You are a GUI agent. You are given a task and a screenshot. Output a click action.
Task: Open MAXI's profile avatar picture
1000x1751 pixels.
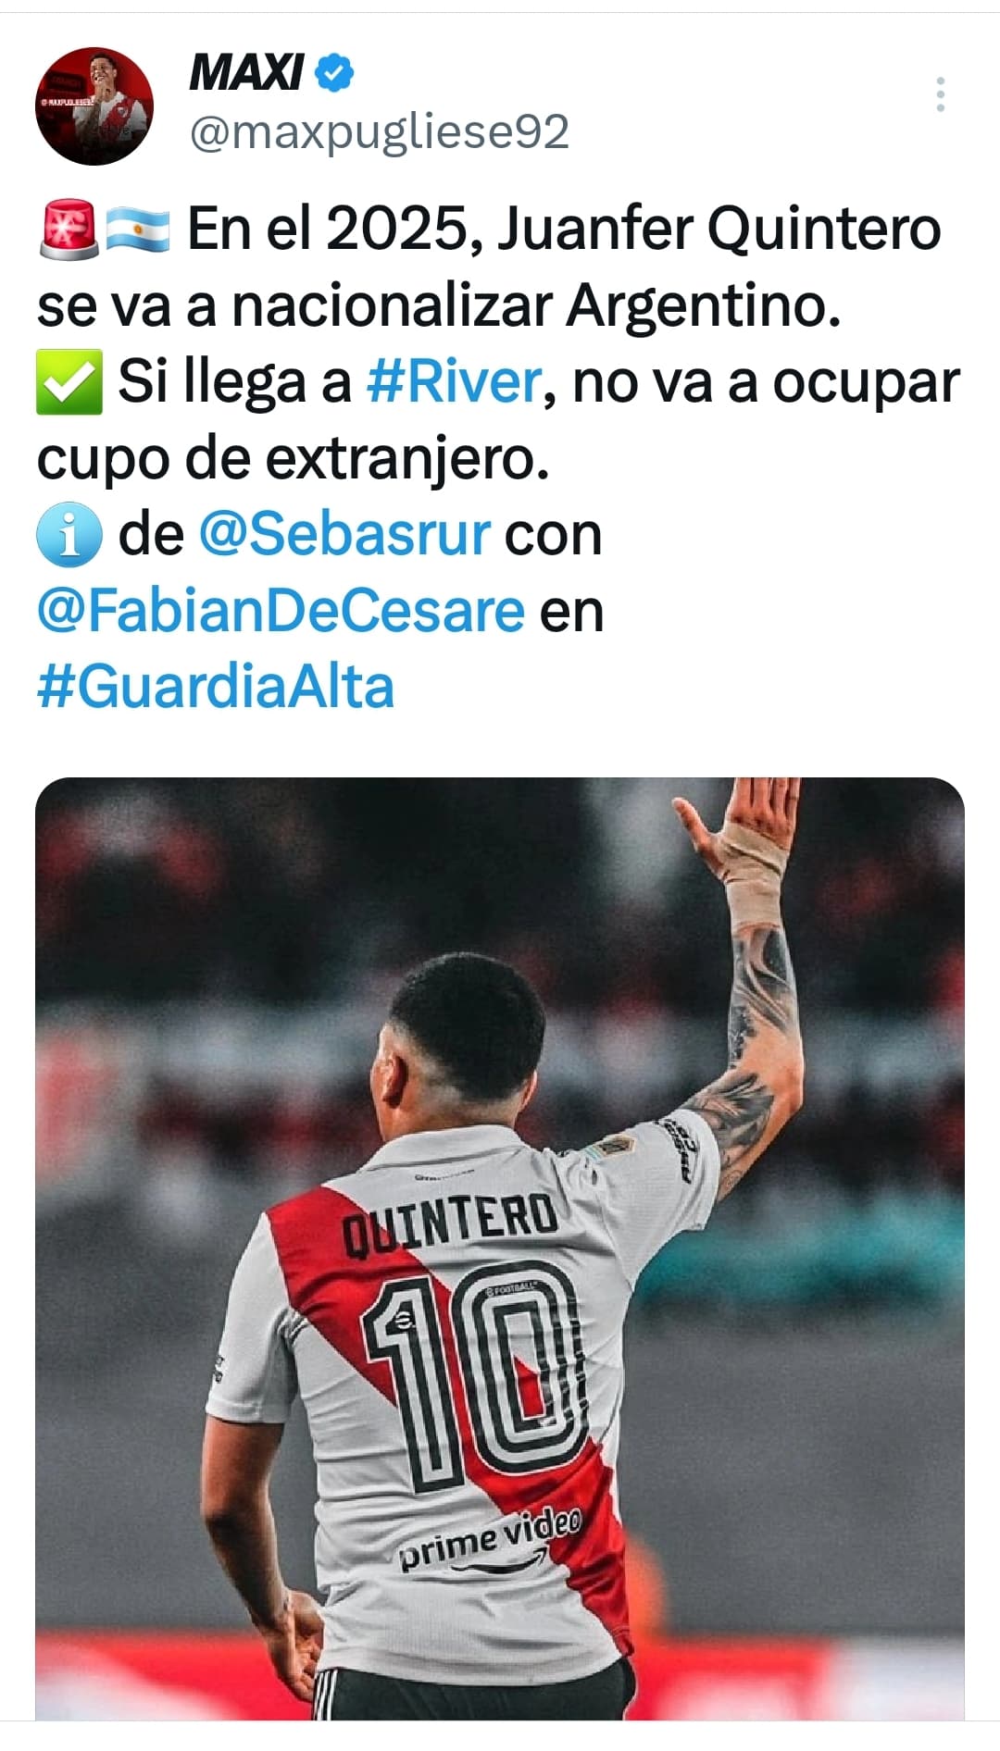[94, 106]
